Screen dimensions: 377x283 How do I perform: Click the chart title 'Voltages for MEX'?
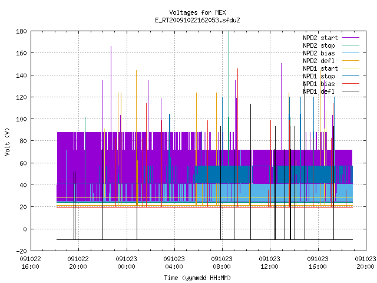pos(197,12)
